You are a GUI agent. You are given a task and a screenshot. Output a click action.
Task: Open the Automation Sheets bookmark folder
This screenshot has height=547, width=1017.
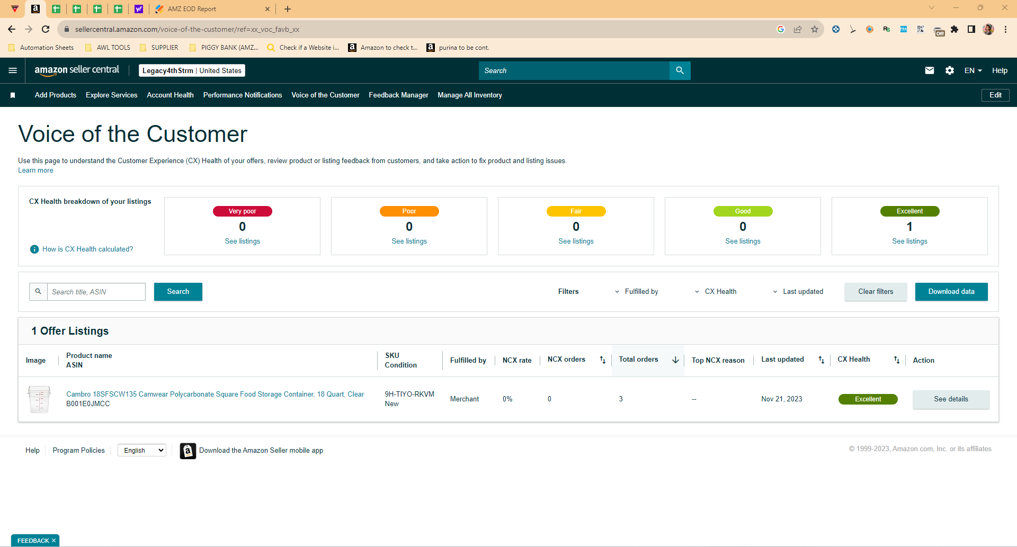pyautogui.click(x=41, y=48)
